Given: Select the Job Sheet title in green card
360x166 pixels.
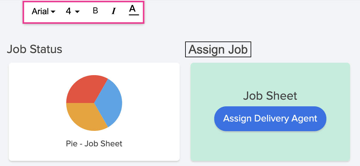Looking at the screenshot, I should (x=270, y=96).
